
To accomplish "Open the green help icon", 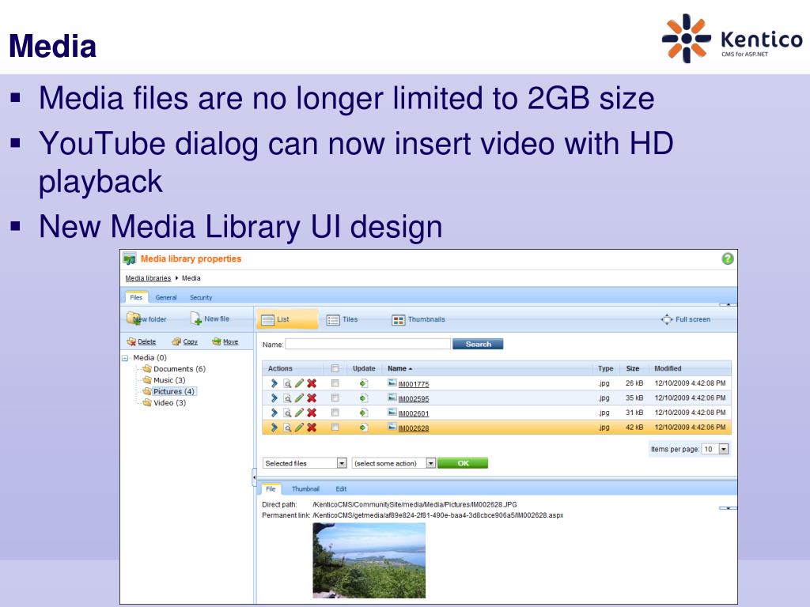I will point(728,258).
